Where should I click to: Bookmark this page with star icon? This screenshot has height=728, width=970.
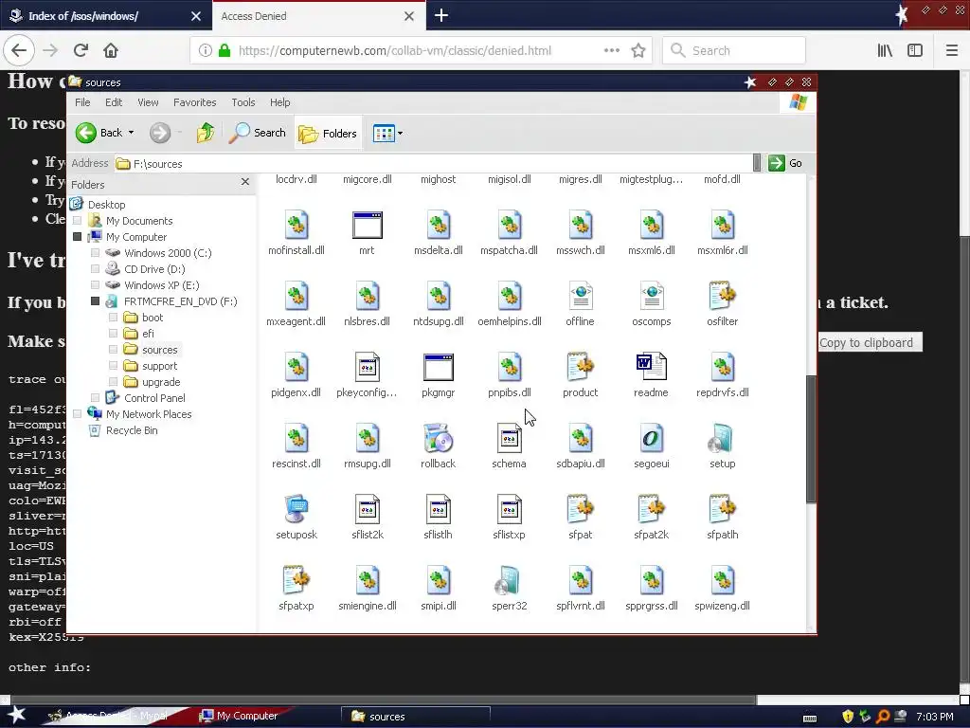coord(638,50)
